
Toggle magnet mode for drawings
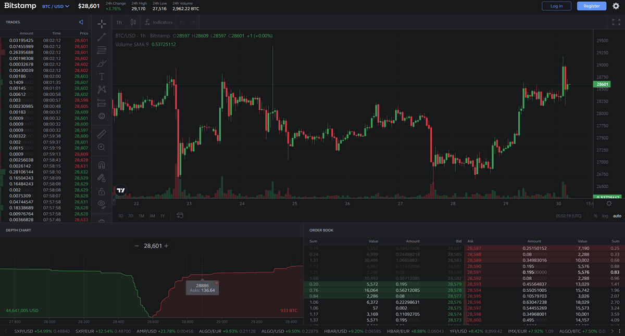tap(102, 165)
